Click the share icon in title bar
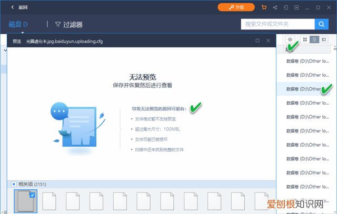Screen dimensions: 337x214 (274, 7)
